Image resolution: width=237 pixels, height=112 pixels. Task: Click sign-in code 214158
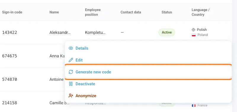coord(9,103)
